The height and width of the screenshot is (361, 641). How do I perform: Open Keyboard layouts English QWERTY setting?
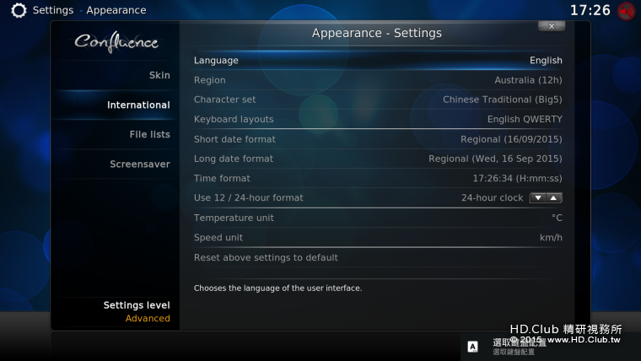coord(378,119)
